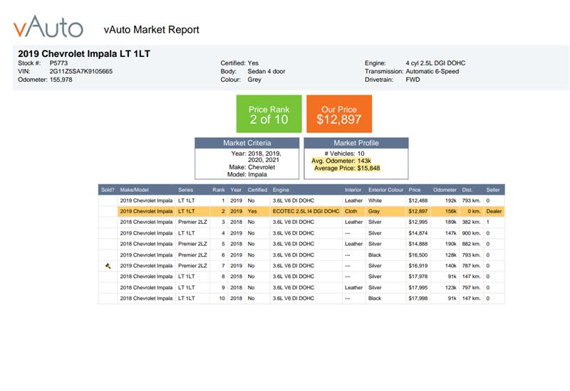
Task: Click the Exterior Colour column header
Action: pyautogui.click(x=385, y=190)
